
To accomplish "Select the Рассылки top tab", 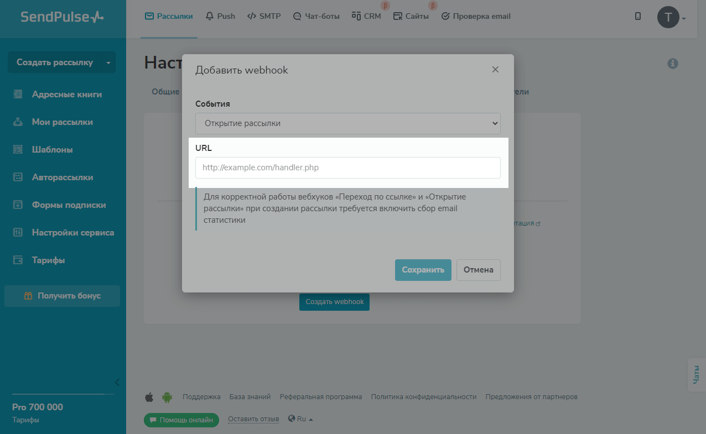I will pyautogui.click(x=169, y=17).
